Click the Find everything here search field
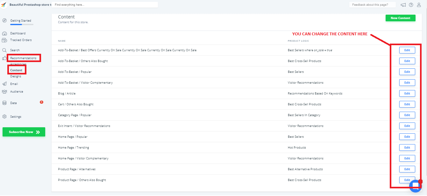This screenshot has width=427, height=196. (x=105, y=5)
